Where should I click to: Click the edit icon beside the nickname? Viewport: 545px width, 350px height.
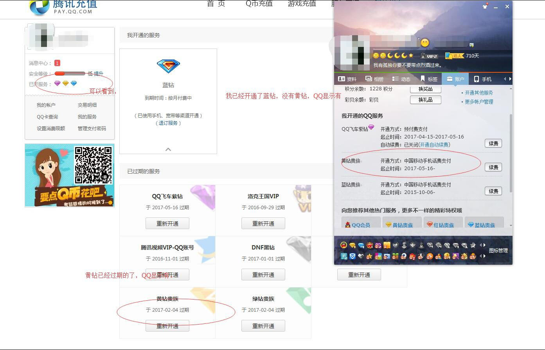click(471, 45)
